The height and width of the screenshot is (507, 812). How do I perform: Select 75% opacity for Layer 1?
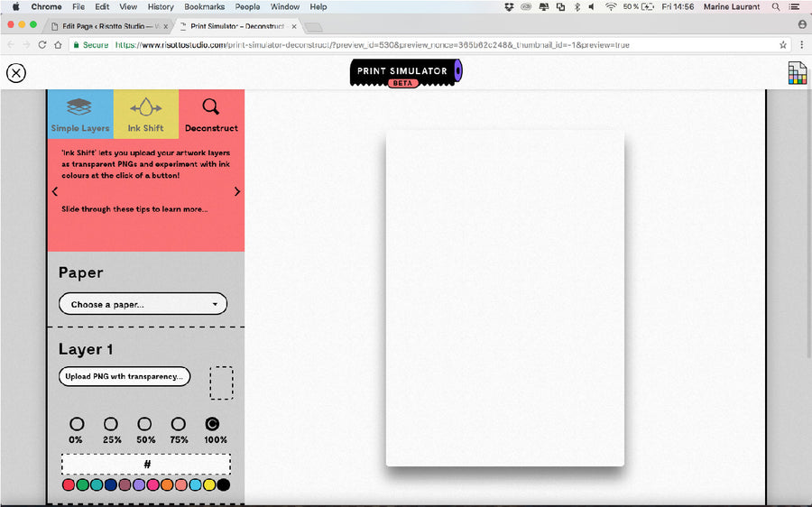178,424
